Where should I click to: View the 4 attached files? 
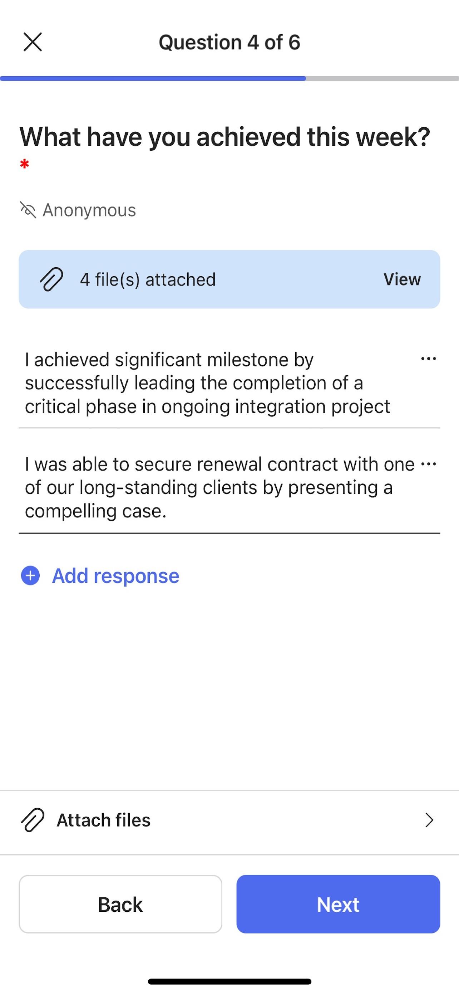pyautogui.click(x=402, y=279)
